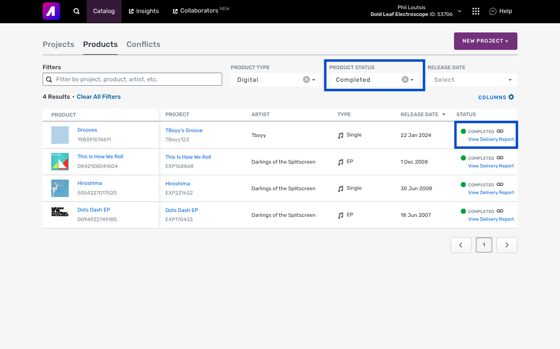The image size is (560, 349).
Task: Expand the Product Status dropdown arrow
Action: pyautogui.click(x=412, y=80)
